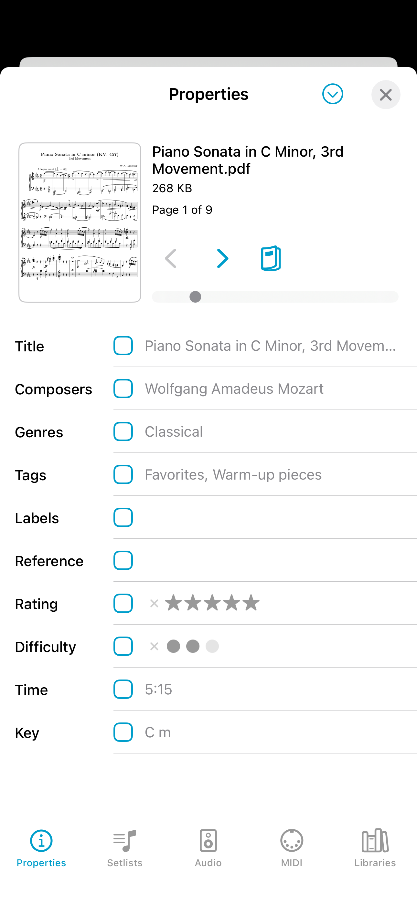Screen dimensions: 417x903
Task: Go to the previous page chevron
Action: click(171, 259)
